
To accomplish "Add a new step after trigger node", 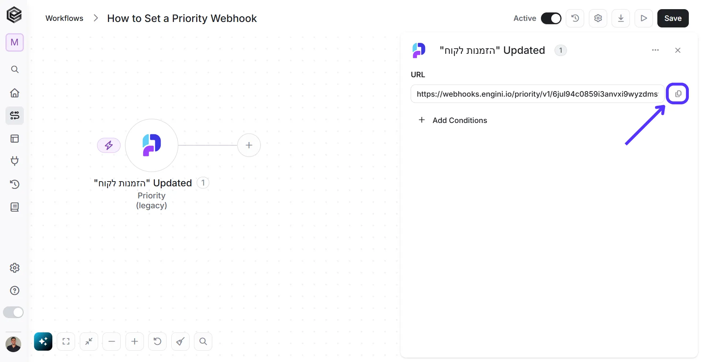I will pyautogui.click(x=249, y=145).
